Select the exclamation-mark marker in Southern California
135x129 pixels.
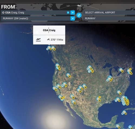coord(64,98)
